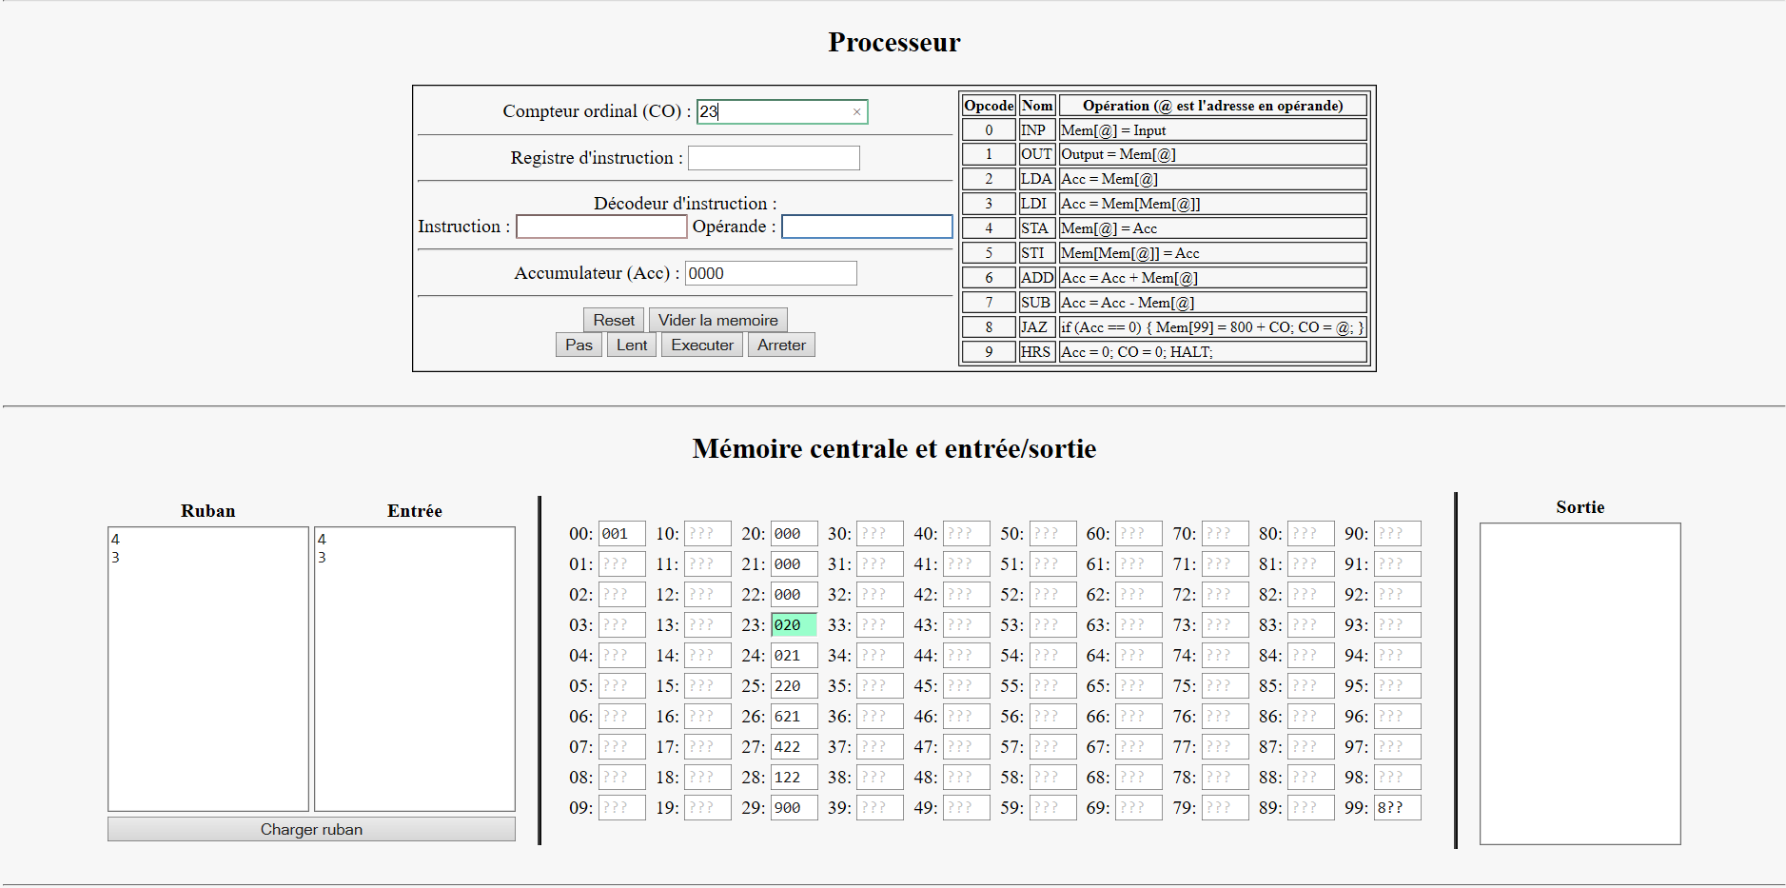This screenshot has height=888, width=1786.
Task: Select memory cell 26 containing 621
Action: pyautogui.click(x=794, y=717)
